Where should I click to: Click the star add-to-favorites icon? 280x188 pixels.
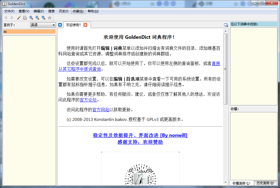[x=50, y=18]
